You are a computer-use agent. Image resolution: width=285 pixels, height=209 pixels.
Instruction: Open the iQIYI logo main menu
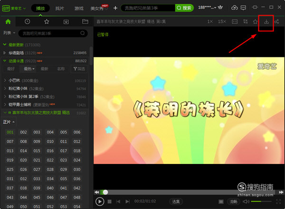14,9
